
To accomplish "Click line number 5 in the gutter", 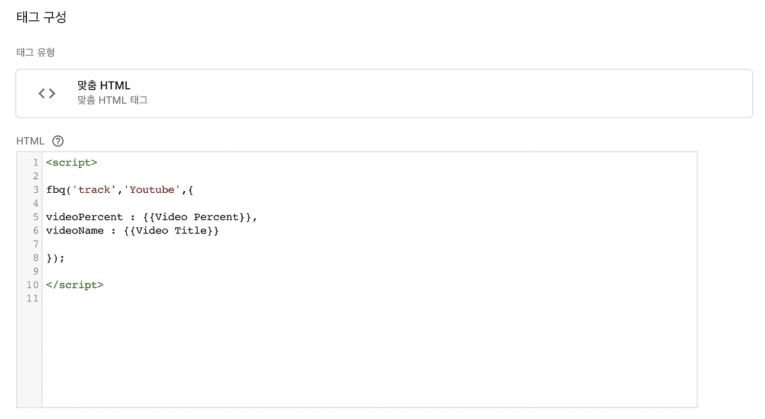I will pos(35,217).
